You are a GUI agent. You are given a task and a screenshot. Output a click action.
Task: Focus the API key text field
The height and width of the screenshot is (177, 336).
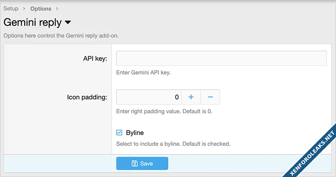click(221, 59)
